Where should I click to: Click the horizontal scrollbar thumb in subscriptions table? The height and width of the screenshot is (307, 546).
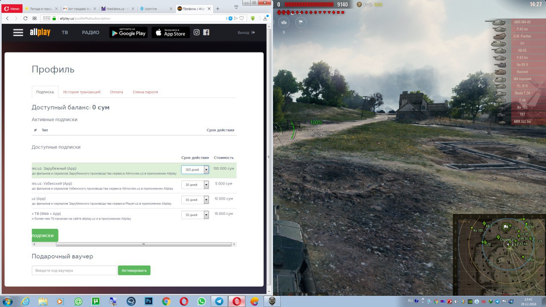tap(143, 244)
